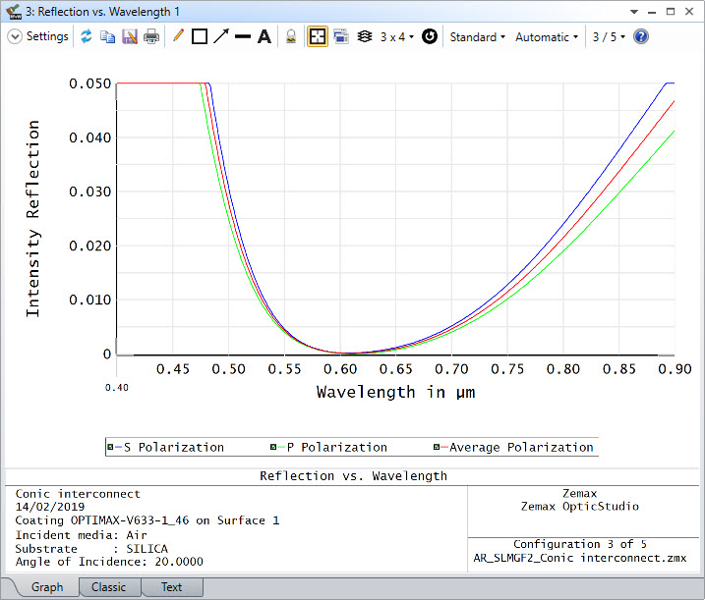Click the 'Reflection vs. Wavelength' plot title
Image resolution: width=705 pixels, height=600 pixels.
coord(353,476)
